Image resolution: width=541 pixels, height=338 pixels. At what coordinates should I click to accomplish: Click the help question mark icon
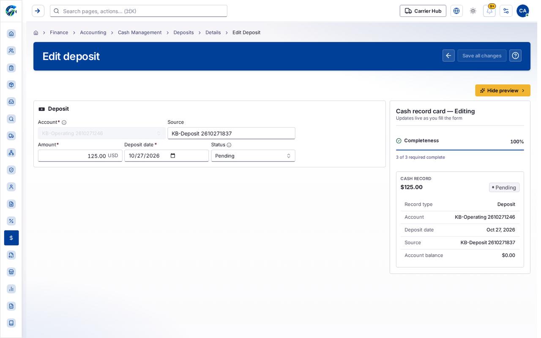[x=515, y=56]
